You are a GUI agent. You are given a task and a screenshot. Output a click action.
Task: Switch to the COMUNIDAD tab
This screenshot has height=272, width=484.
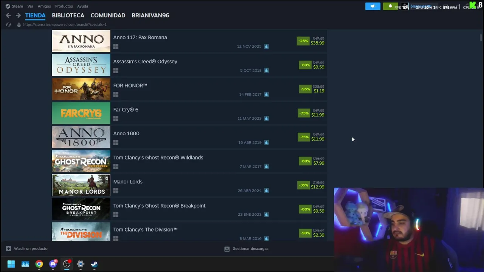pyautogui.click(x=108, y=15)
